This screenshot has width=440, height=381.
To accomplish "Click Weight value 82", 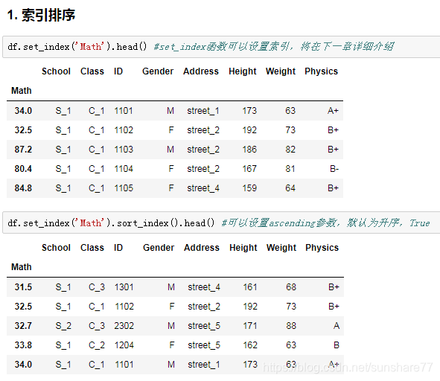I will coord(290,150).
